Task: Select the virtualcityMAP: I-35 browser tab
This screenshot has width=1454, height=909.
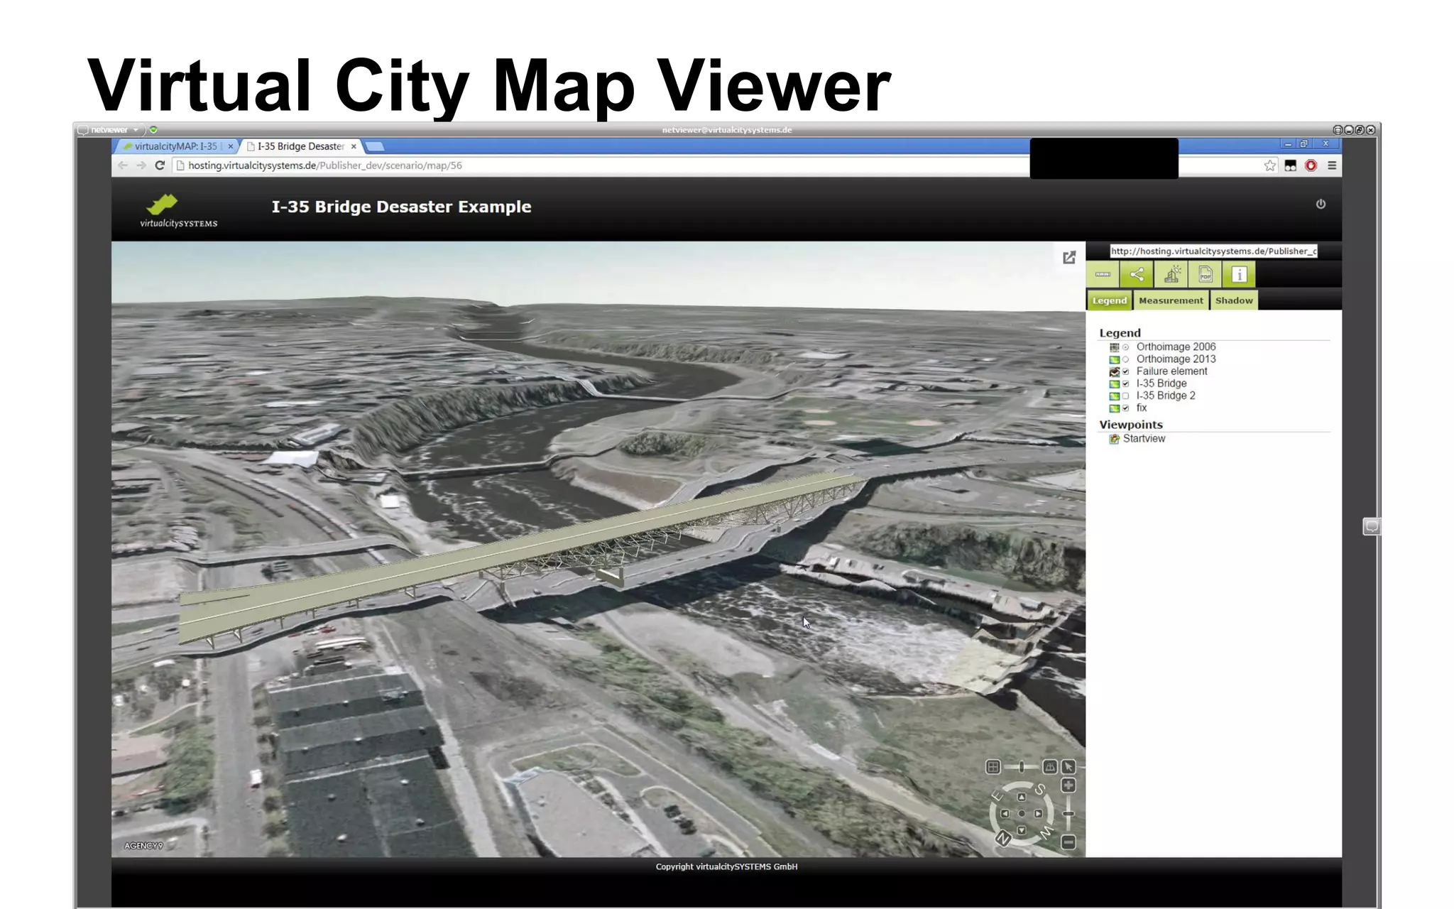Action: (x=175, y=146)
